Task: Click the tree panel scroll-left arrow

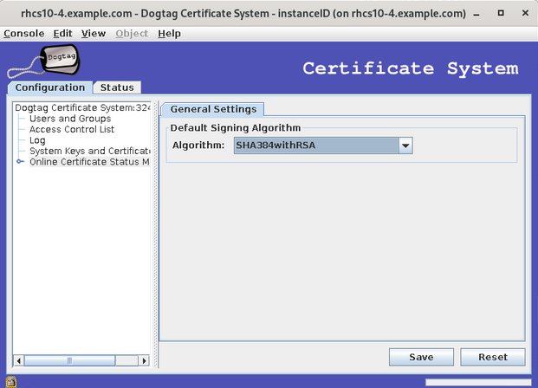Action: 18,360
